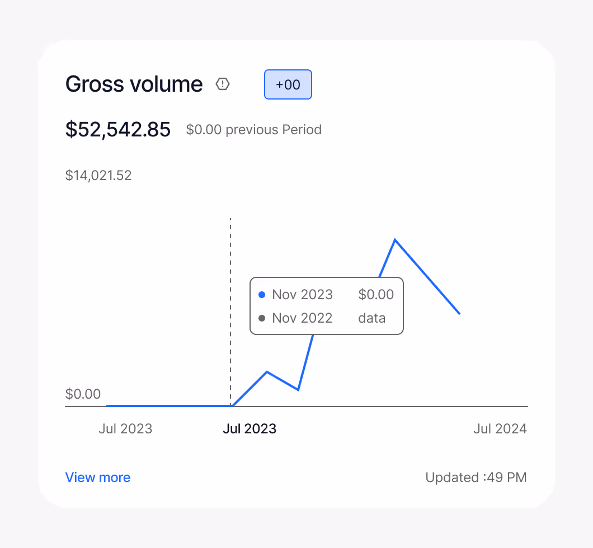This screenshot has width=593, height=548.
Task: Click the $14,021.52 value
Action: click(98, 176)
